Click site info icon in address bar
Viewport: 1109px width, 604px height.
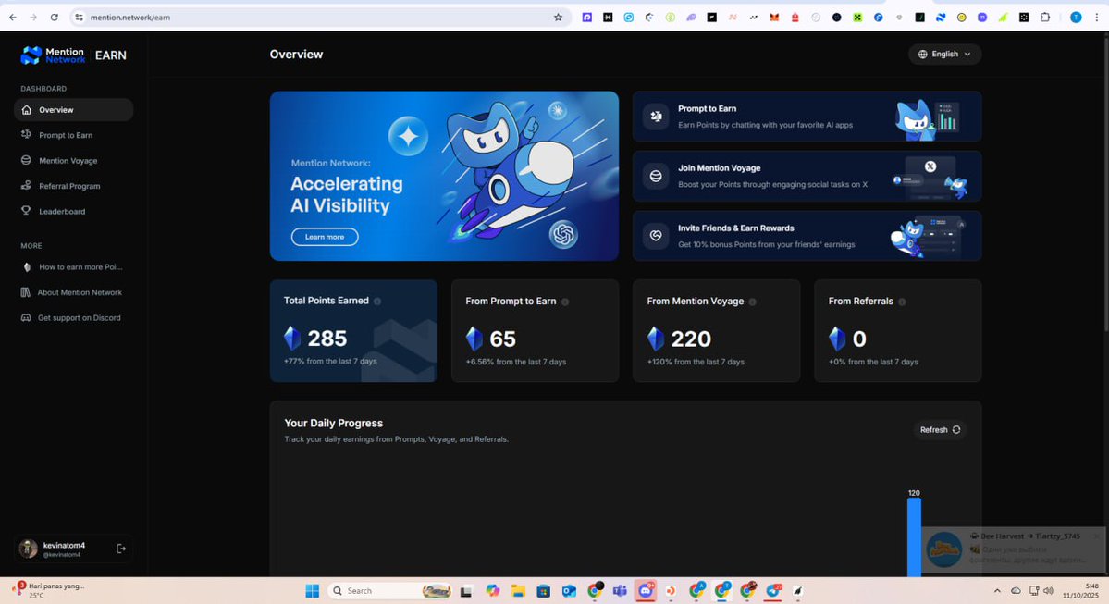79,17
